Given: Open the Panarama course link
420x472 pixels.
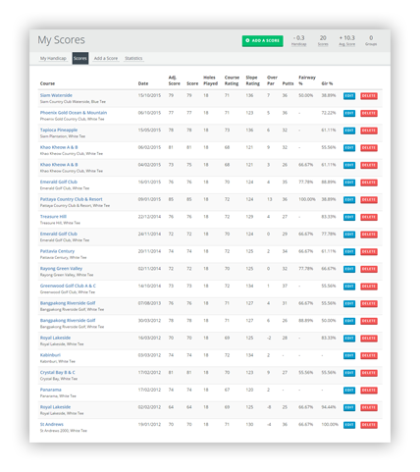Looking at the screenshot, I should [50, 390].
